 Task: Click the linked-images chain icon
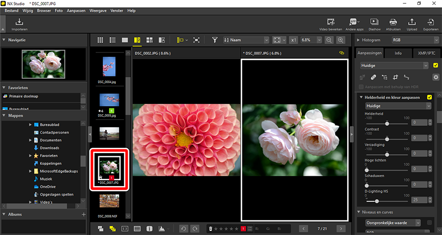[342, 53]
